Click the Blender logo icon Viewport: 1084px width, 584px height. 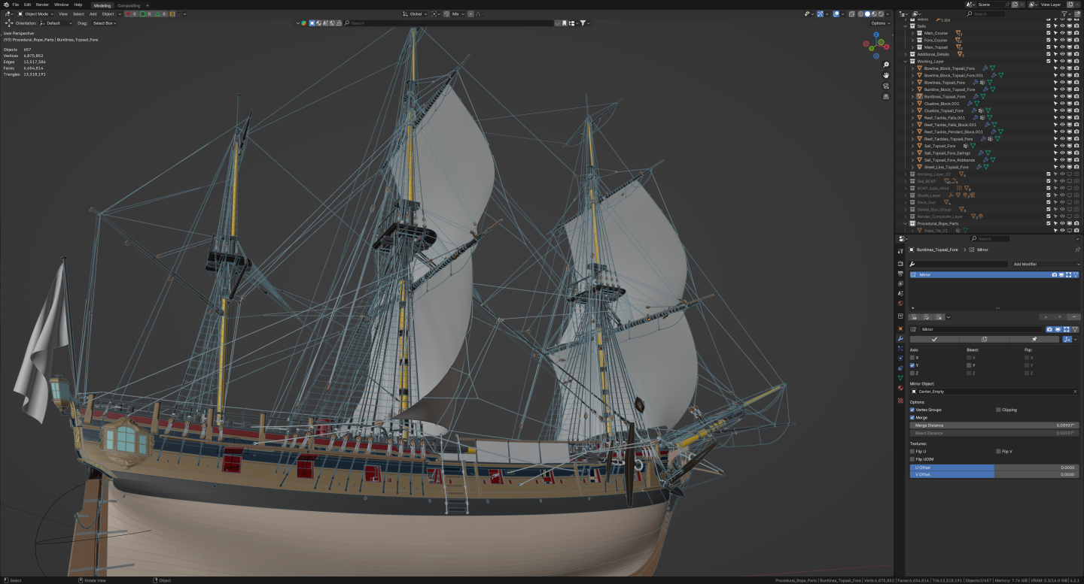point(5,5)
